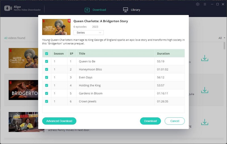Open the Series dropdown
Viewport: 227px width, 144px height.
[x=89, y=33]
